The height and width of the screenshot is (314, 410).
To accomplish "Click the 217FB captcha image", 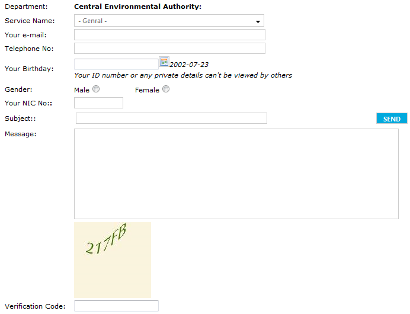I will (113, 260).
